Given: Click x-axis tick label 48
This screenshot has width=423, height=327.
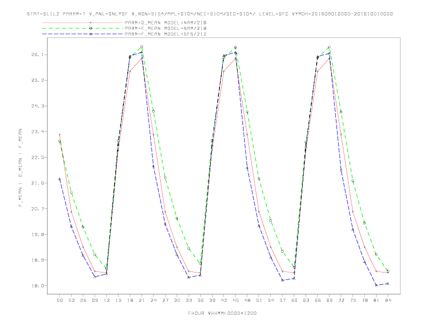Looking at the screenshot, I should click(x=247, y=300).
